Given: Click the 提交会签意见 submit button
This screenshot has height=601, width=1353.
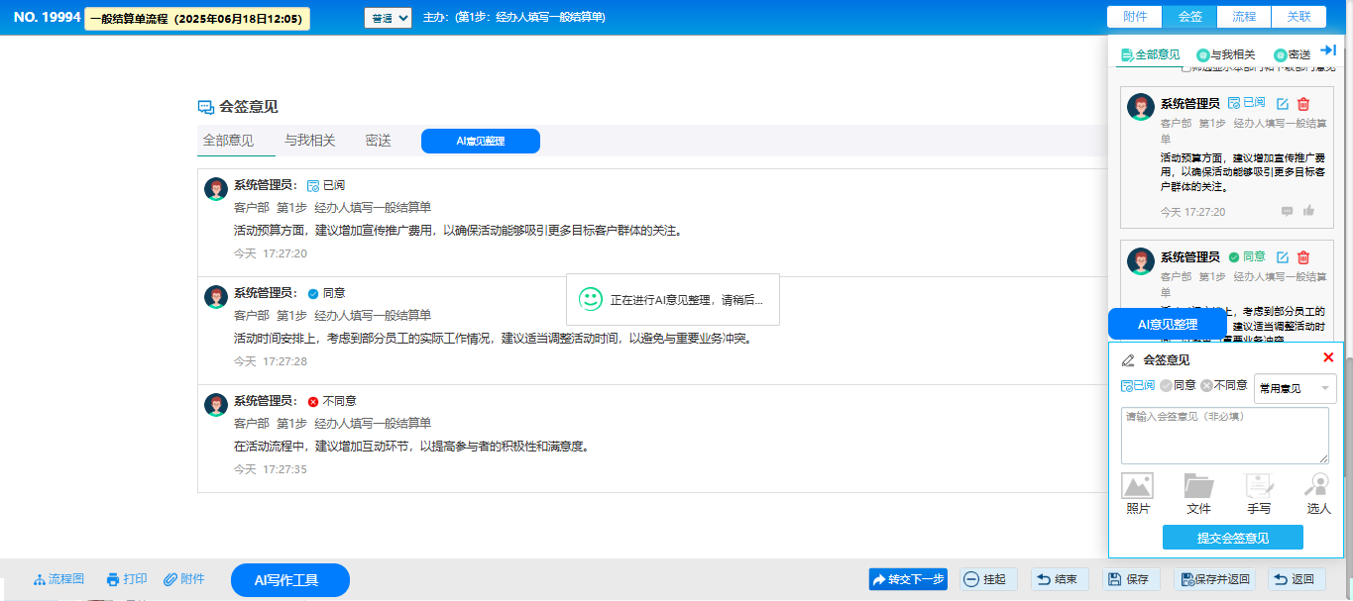Looking at the screenshot, I should tap(1232, 538).
